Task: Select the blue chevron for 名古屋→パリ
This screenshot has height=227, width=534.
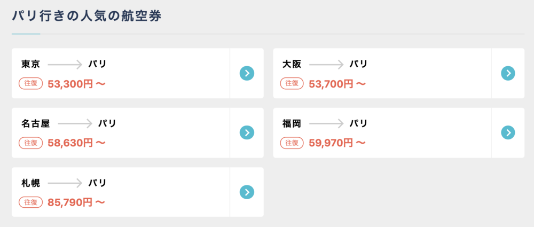Action: [247, 132]
